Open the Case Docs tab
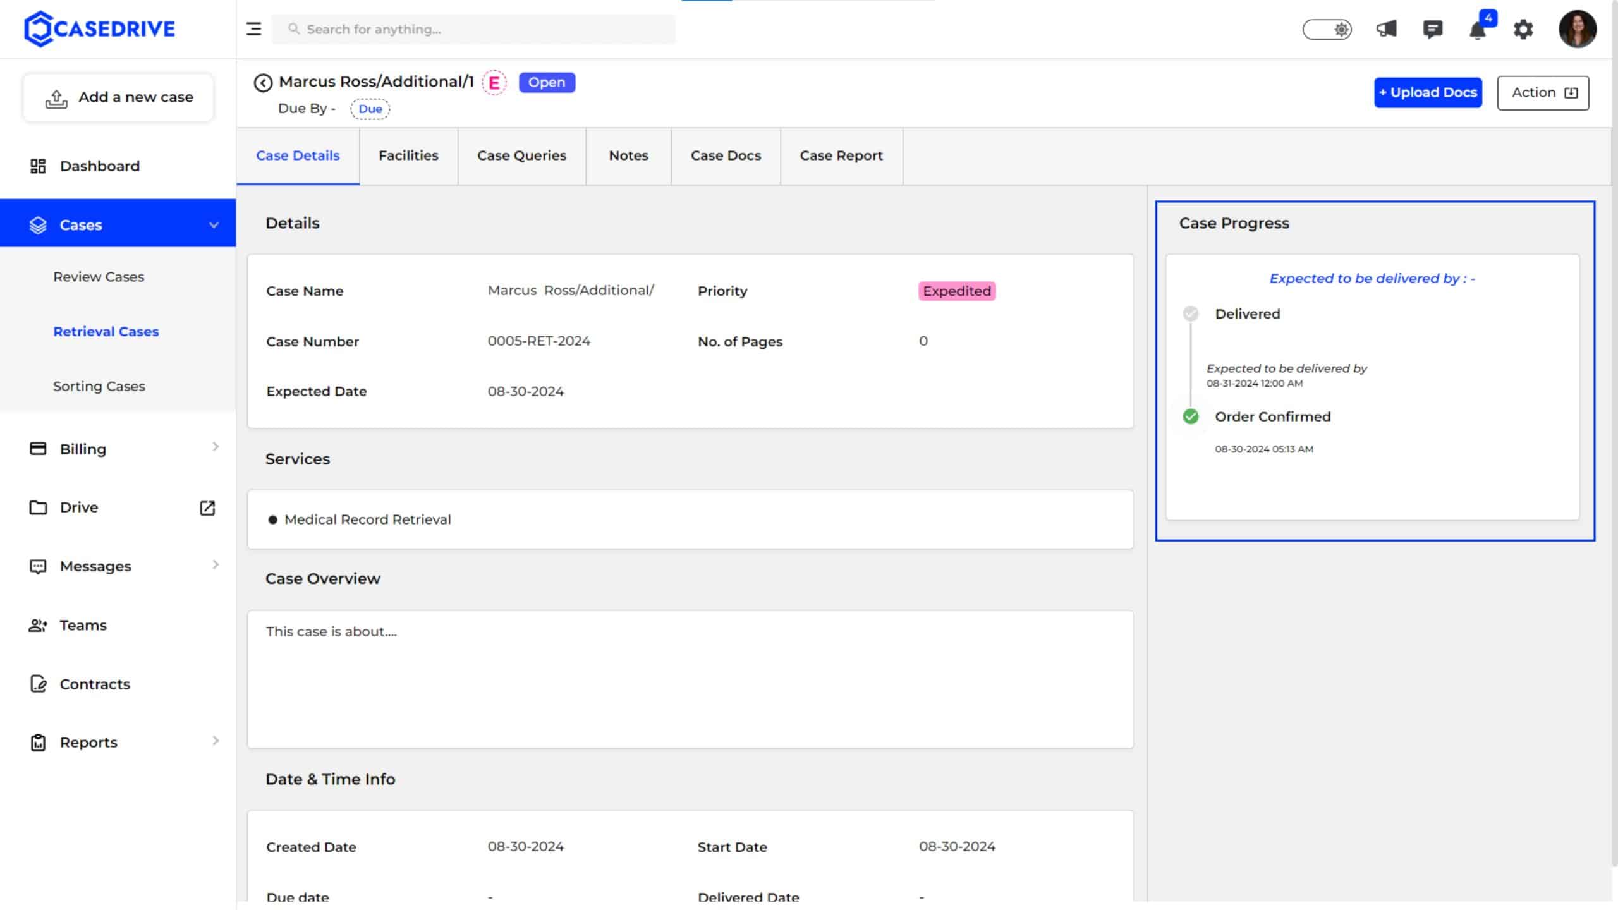 tap(726, 155)
